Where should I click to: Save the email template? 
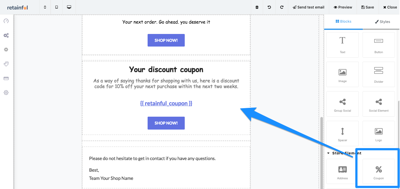pos(367,7)
